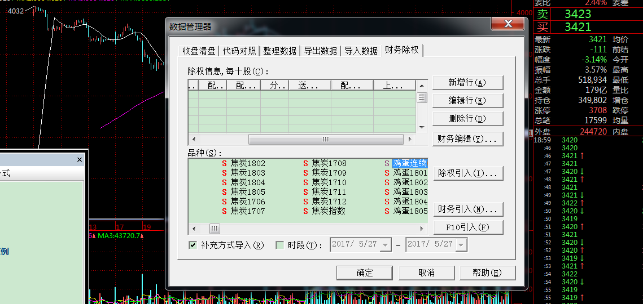643x304 pixels.
Task: Click the 新增行 button
Action: pyautogui.click(x=467, y=83)
